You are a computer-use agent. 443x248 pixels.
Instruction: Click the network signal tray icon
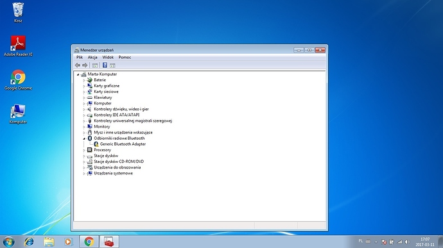pyautogui.click(x=399, y=242)
